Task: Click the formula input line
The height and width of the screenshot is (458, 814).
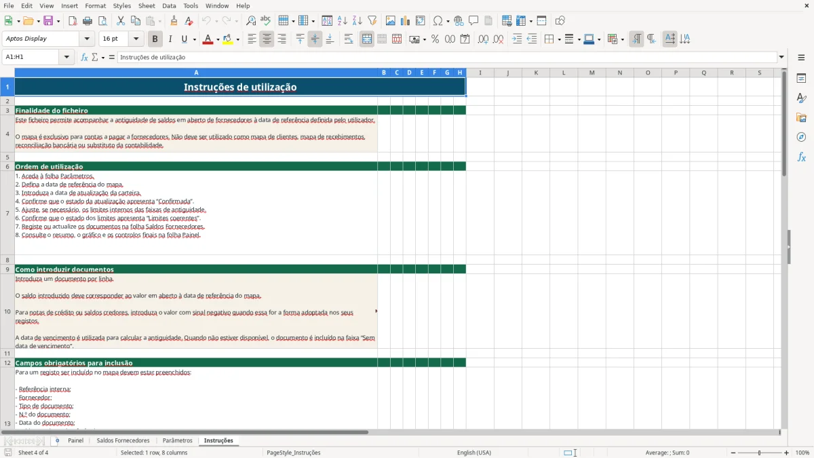Action: point(446,57)
